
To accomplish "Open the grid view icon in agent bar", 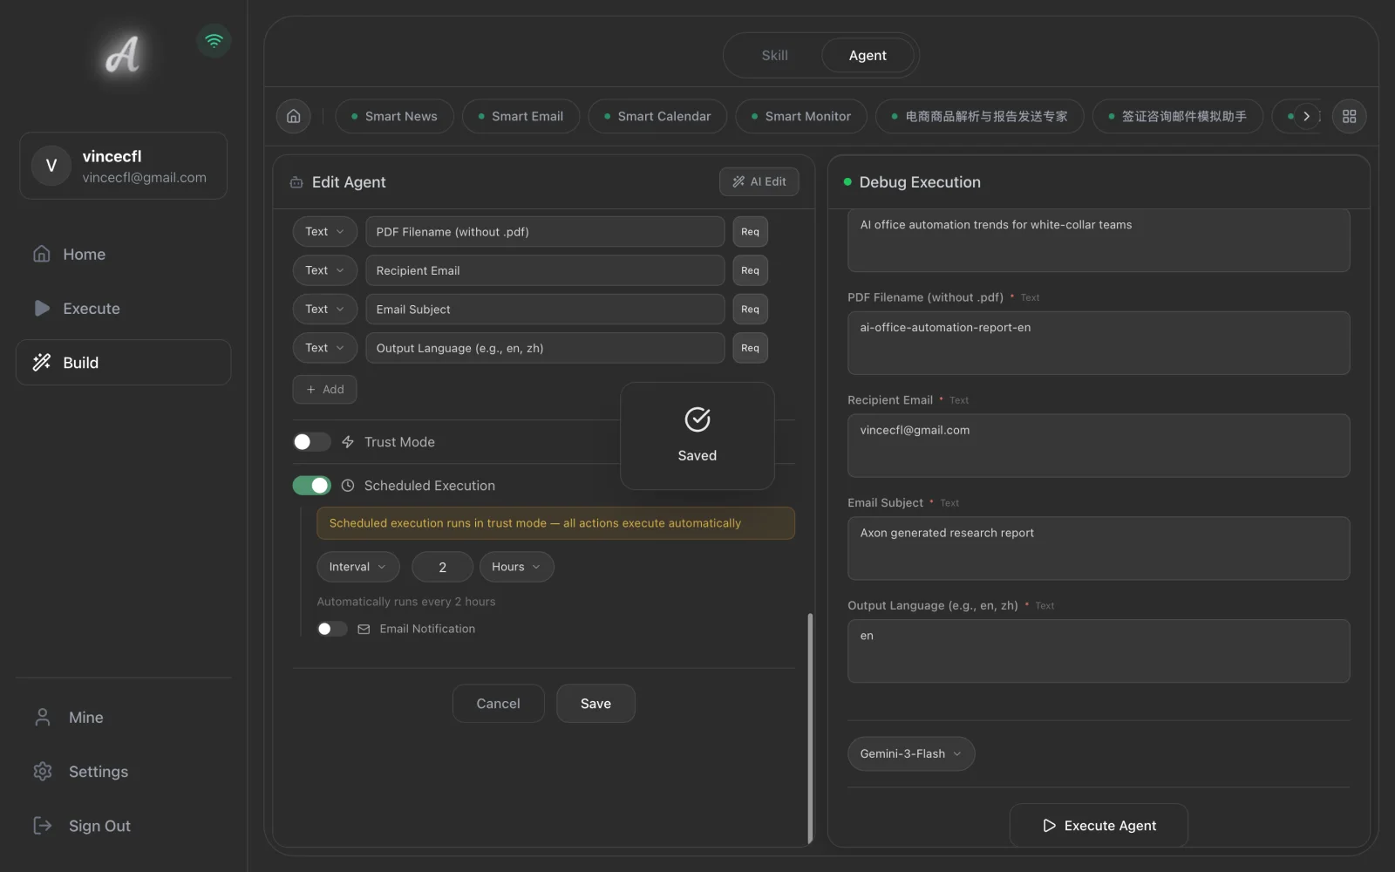I will (x=1349, y=116).
